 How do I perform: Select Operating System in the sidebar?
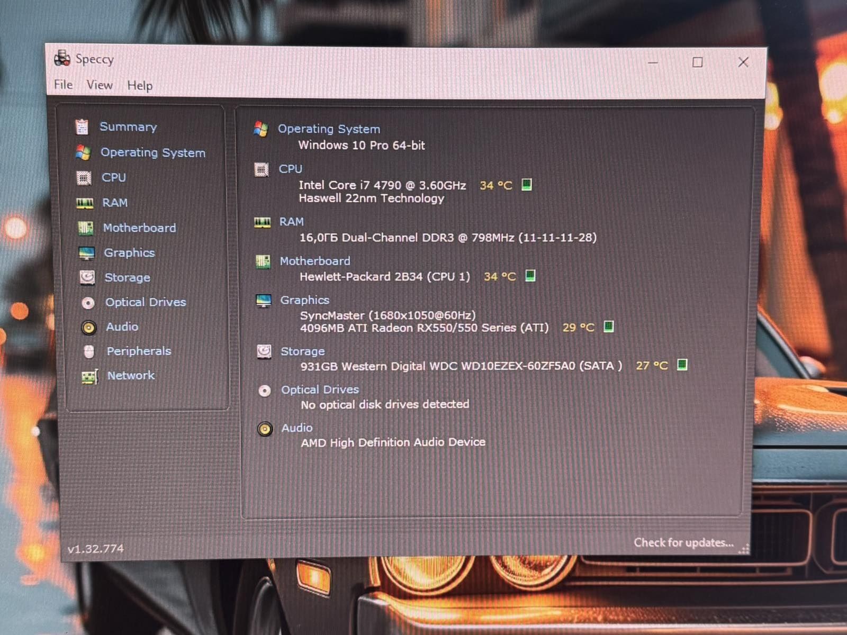pyautogui.click(x=153, y=152)
